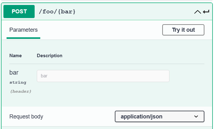Screen dimensions: 215x129
Task: Click the string type label under bar
Action: [18, 82]
